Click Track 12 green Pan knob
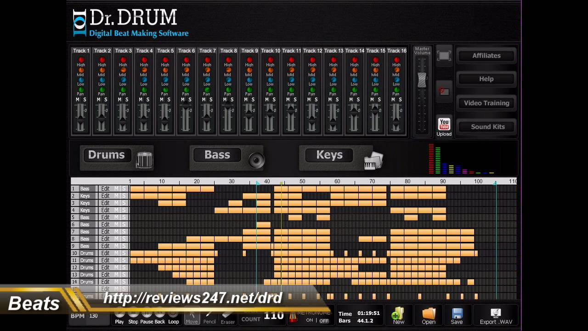Image resolution: width=588 pixels, height=331 pixels. coord(312,90)
